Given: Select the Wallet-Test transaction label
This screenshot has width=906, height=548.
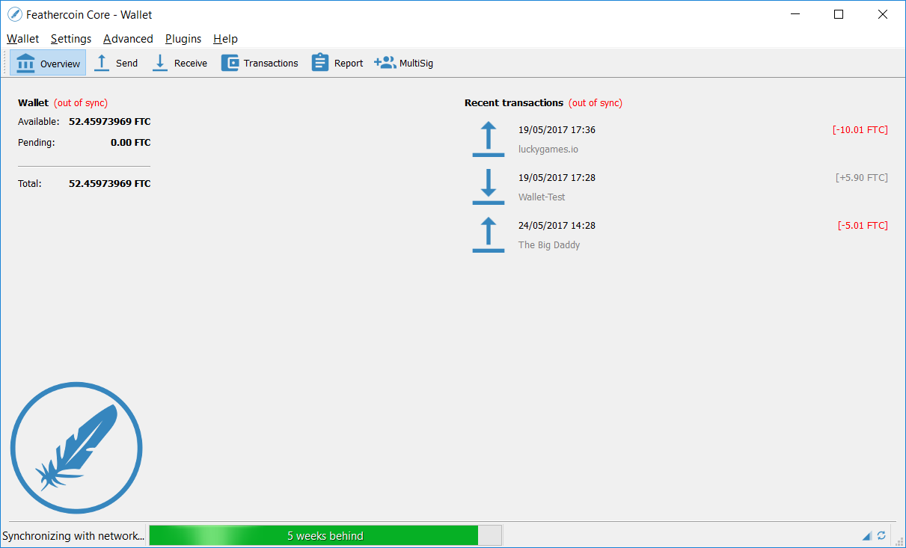Looking at the screenshot, I should [x=542, y=197].
